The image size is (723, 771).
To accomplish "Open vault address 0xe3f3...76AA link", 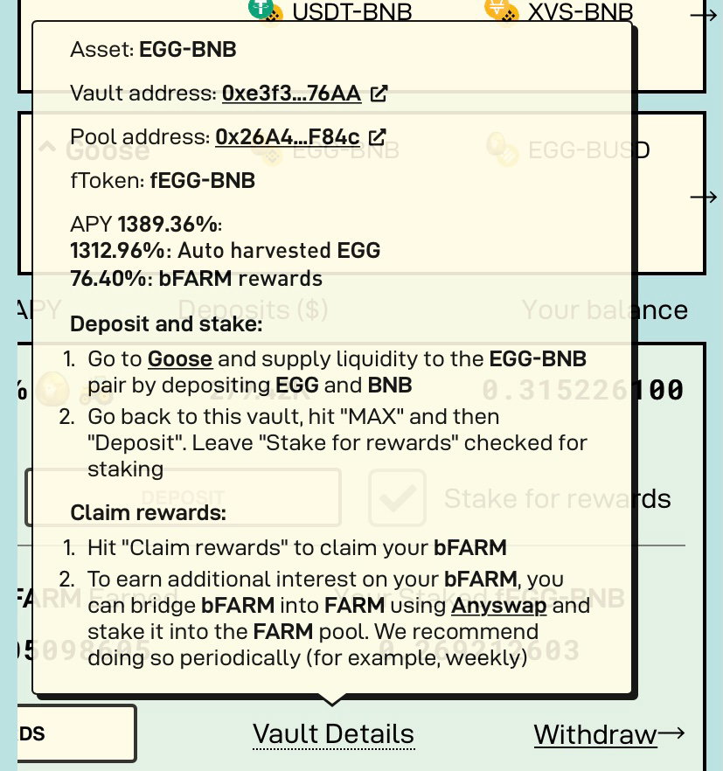I will pyautogui.click(x=292, y=94).
